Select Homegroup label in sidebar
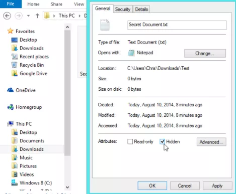Image resolution: width=236 pixels, height=194 pixels. tap(29, 107)
